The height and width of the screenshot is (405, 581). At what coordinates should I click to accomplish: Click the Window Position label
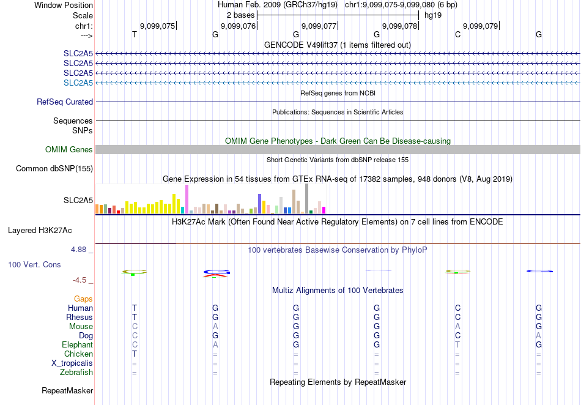tap(64, 5)
